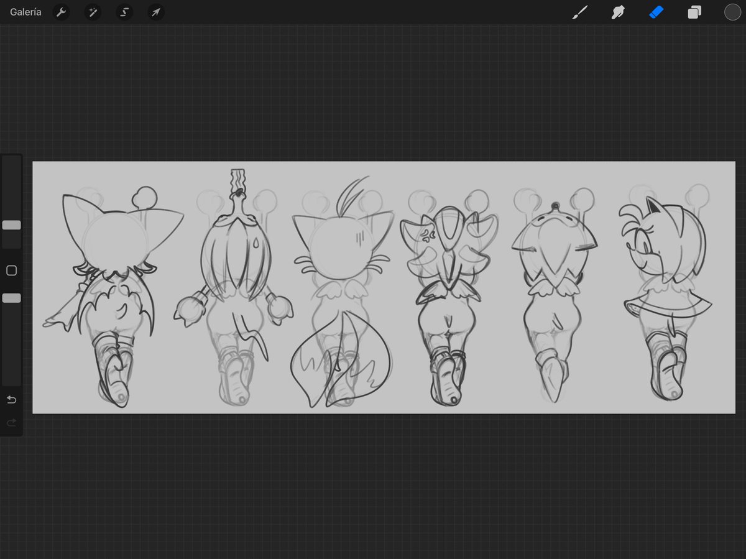Screen dimensions: 746x559
Task: Open the color picker circle
Action: tap(732, 12)
